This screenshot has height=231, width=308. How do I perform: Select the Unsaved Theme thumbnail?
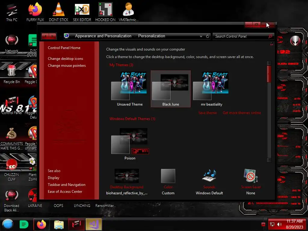point(130,89)
